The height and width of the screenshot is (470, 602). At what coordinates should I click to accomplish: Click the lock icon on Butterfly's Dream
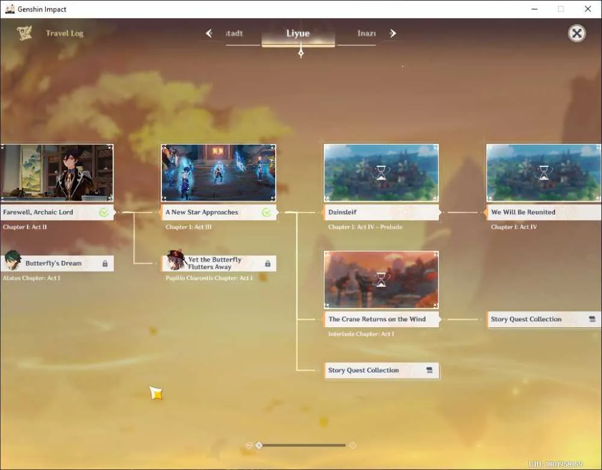(x=105, y=264)
